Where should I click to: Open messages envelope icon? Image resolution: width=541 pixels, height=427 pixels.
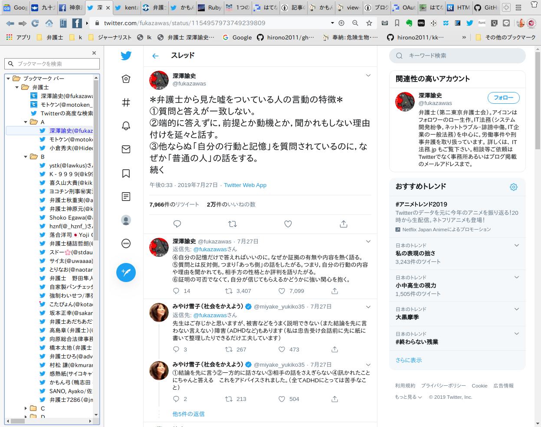point(126,149)
